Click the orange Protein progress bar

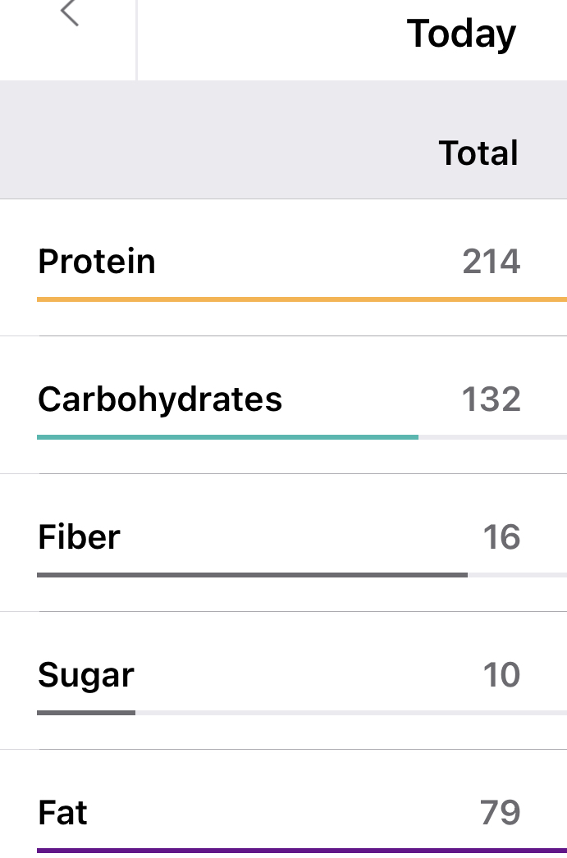[x=301, y=299]
